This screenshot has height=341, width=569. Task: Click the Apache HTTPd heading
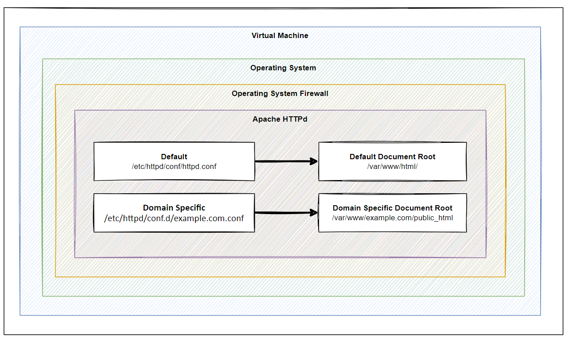coord(280,119)
